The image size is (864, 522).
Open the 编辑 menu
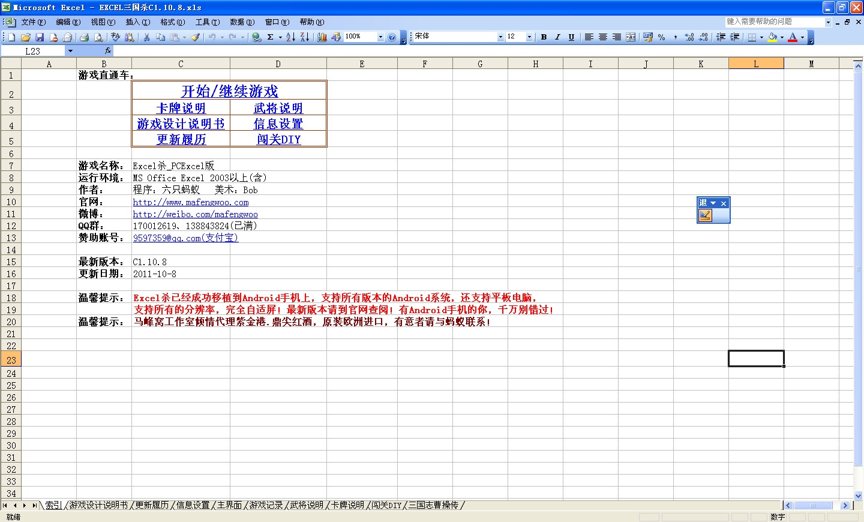(x=68, y=22)
